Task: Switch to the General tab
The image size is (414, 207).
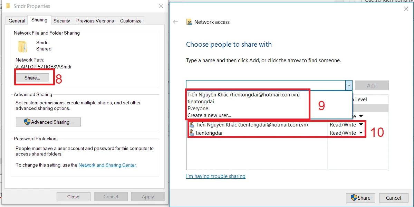Action: 17,21
